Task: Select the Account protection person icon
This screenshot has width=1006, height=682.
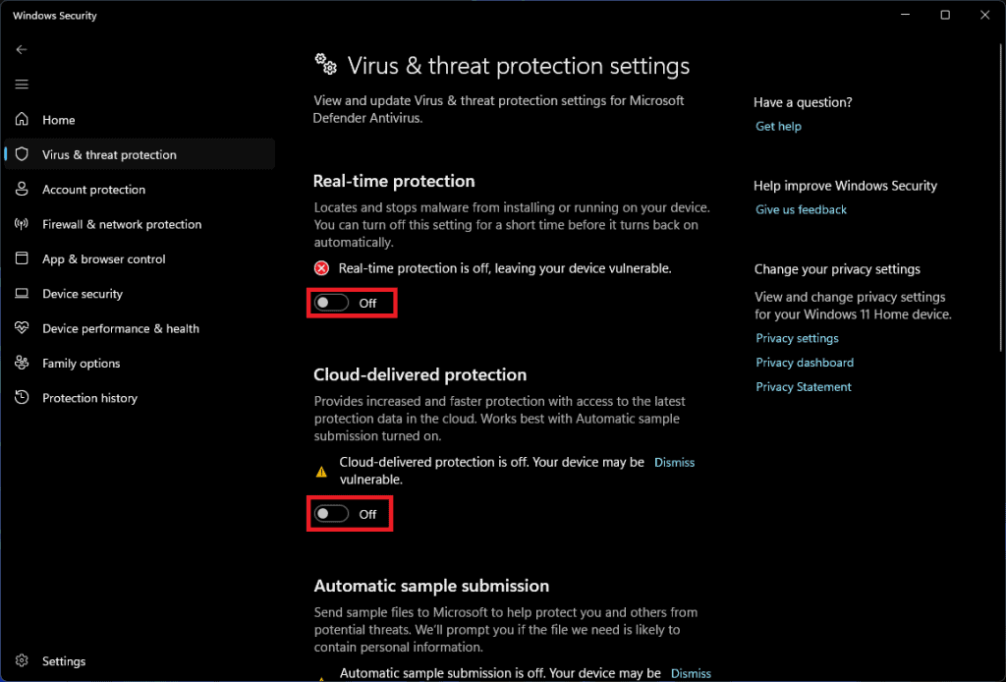Action: [21, 189]
